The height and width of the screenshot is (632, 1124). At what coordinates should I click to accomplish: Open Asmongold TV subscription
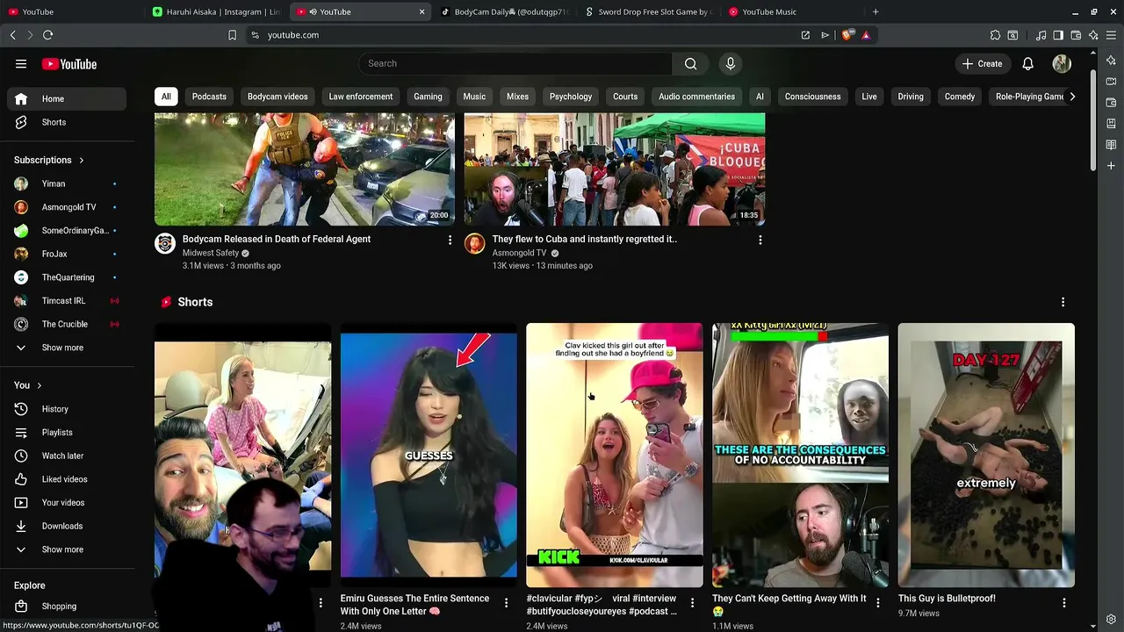(67, 207)
